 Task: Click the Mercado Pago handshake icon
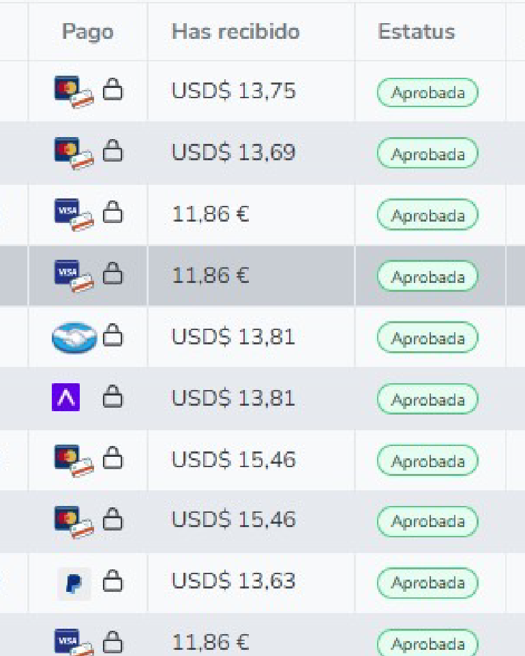[x=74, y=337]
